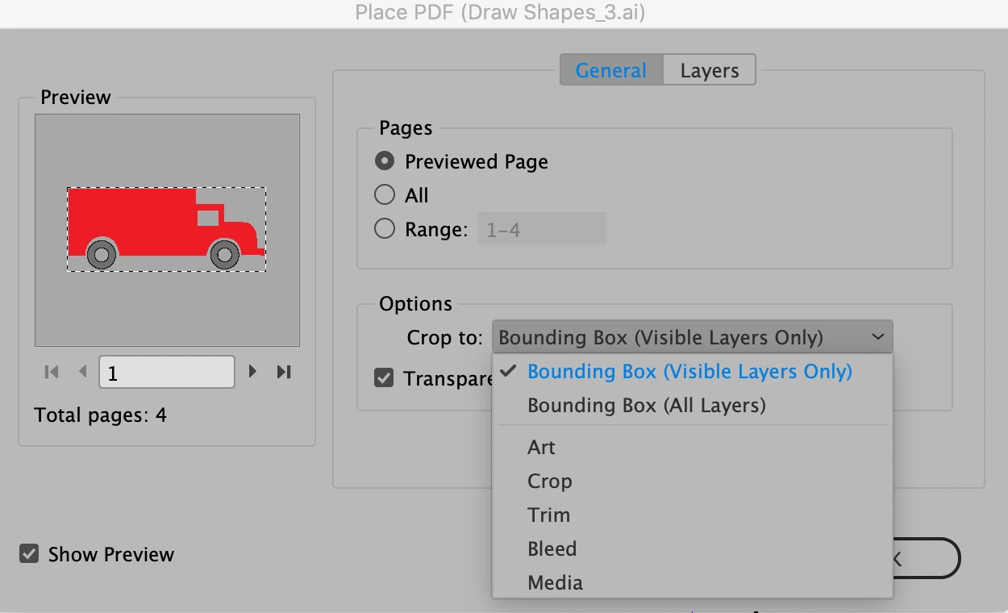
Task: Click the page number field showing 1
Action: pos(167,372)
